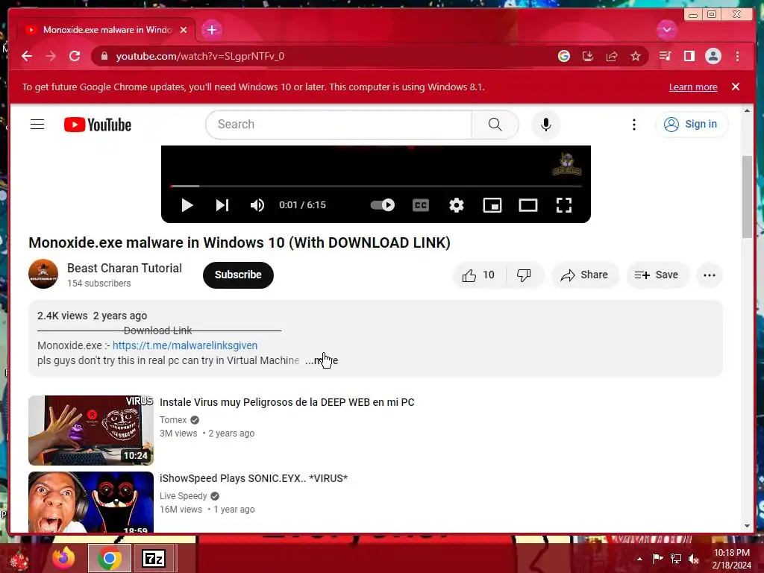The image size is (764, 573).
Task: Open 7-Zip from taskbar
Action: 154,558
